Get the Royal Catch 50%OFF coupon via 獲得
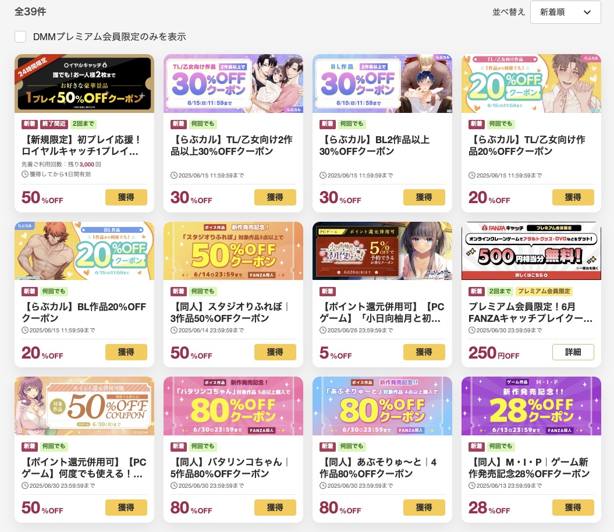The image size is (614, 532). pyautogui.click(x=126, y=197)
